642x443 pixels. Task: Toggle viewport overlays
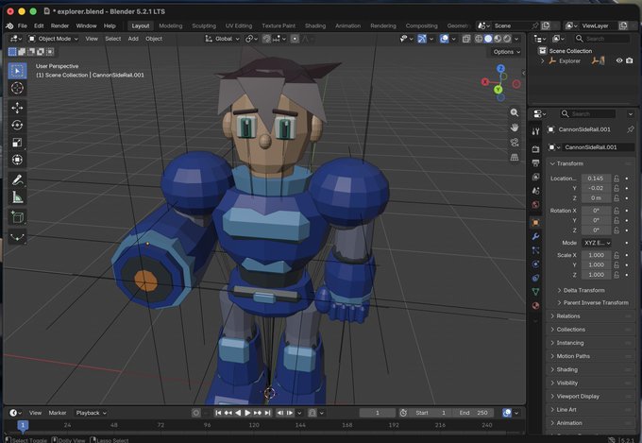pyautogui.click(x=445, y=39)
